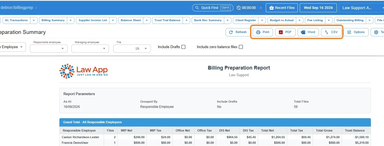Click the CSV up-down arrows icon
384x146 pixels.
327,32
